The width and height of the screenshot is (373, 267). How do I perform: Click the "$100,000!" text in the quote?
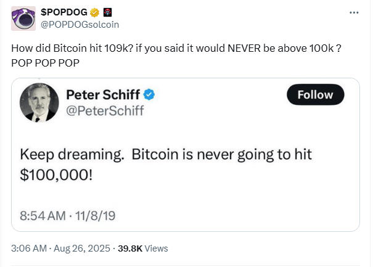point(56,174)
